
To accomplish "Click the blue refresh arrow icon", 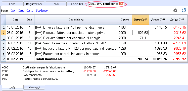I will tap(183, 10).
